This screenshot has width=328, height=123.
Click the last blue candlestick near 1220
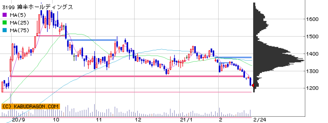[x=250, y=82]
